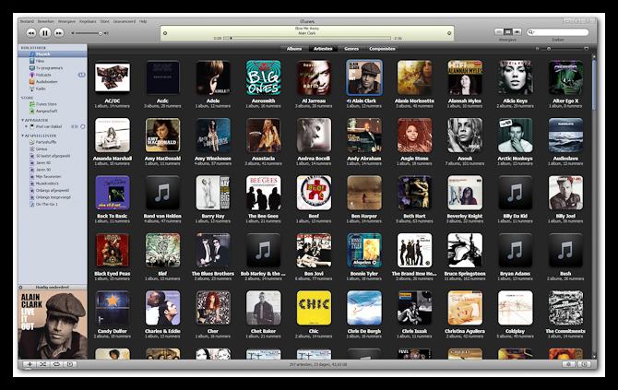Skip forward to next track
Image resolution: width=618 pixels, height=390 pixels.
point(59,33)
